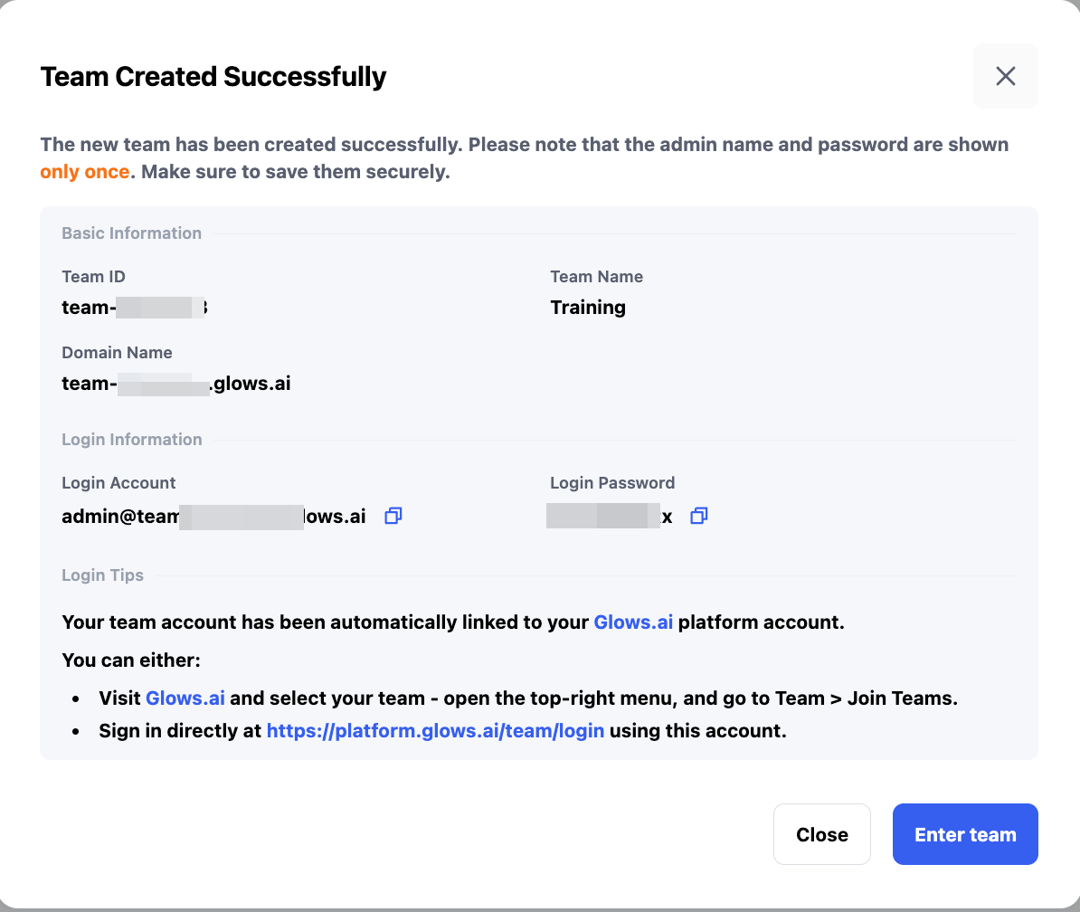This screenshot has width=1080, height=912.
Task: Copy the login account to clipboard
Action: click(x=393, y=516)
